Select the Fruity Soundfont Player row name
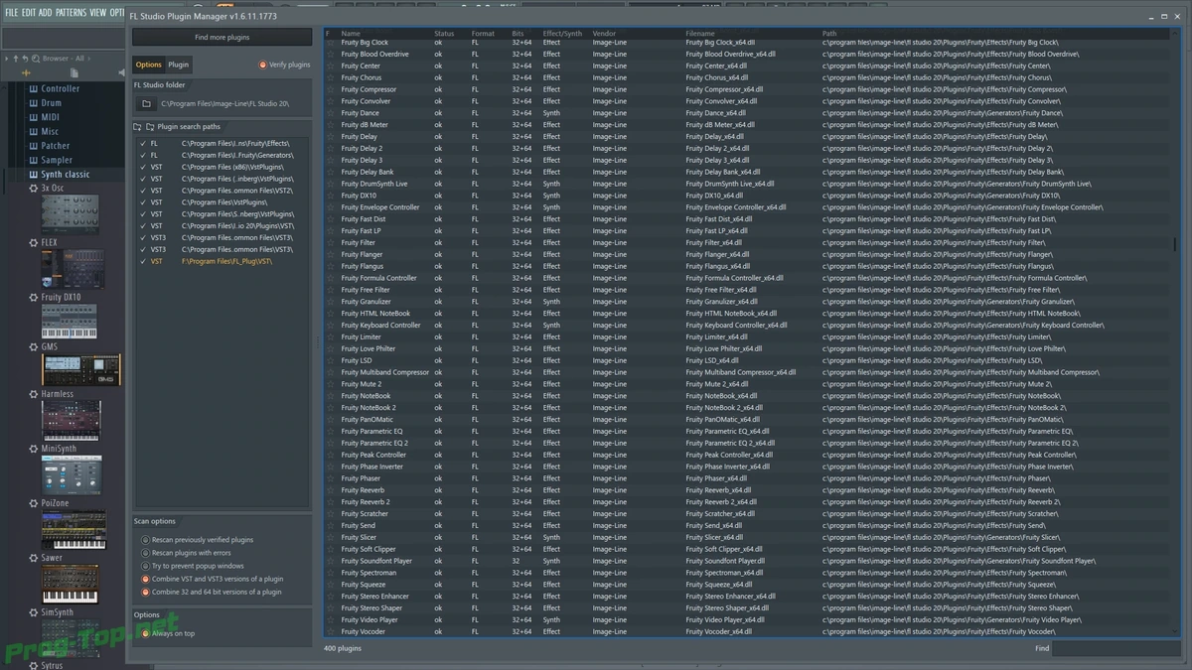 [x=376, y=561]
